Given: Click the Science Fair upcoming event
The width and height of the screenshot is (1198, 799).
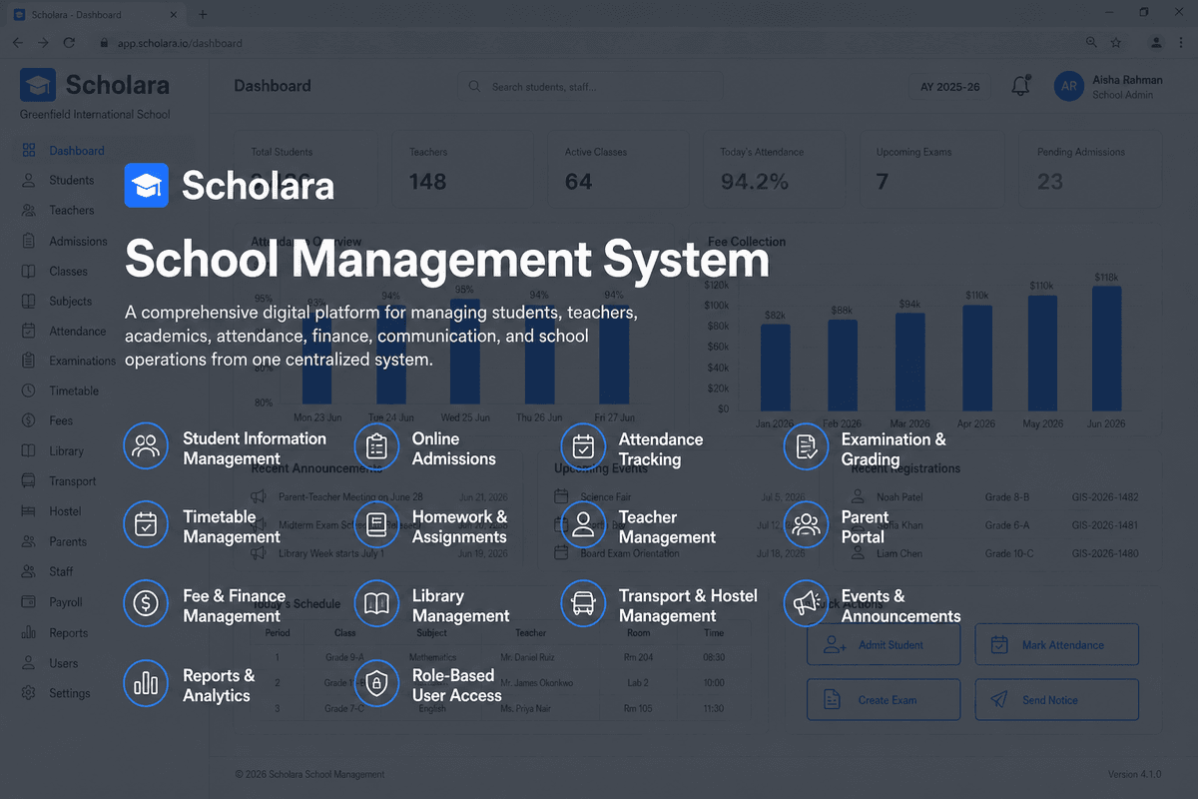Looking at the screenshot, I should click(x=606, y=496).
